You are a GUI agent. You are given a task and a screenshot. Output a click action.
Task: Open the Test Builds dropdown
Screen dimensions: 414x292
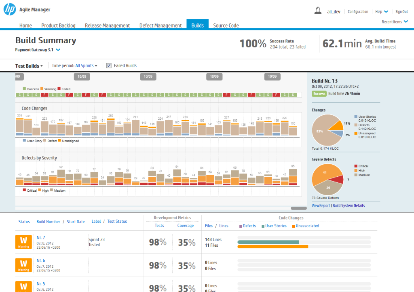pos(27,66)
